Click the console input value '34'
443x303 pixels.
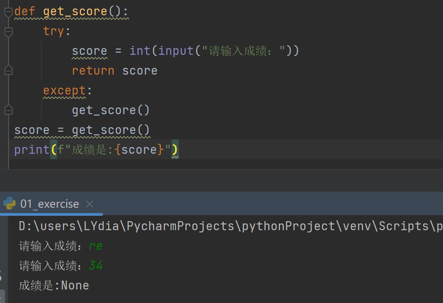95,266
